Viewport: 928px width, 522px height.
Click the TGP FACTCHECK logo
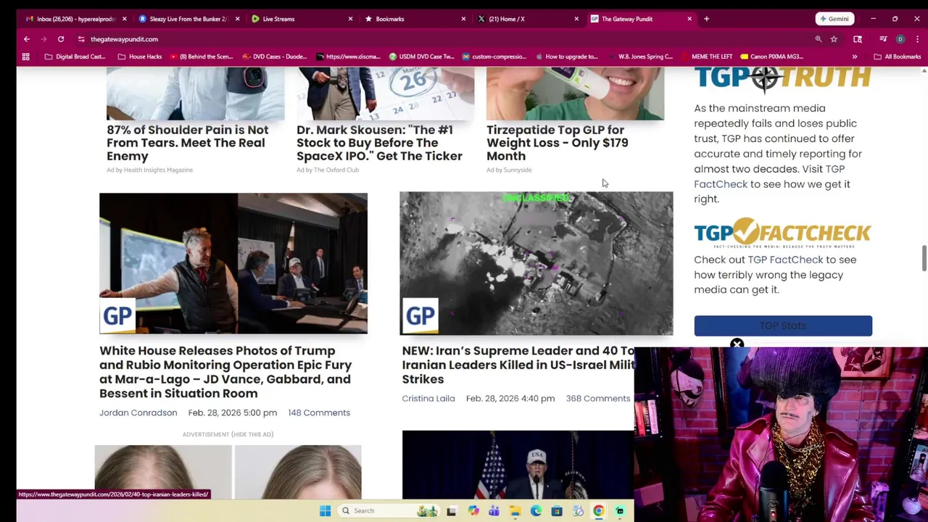click(782, 233)
